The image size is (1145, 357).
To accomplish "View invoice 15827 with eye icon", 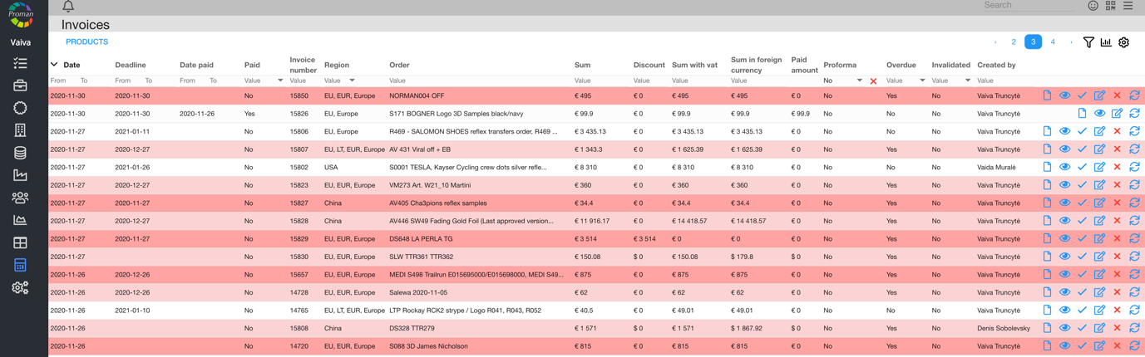I will click(1064, 203).
